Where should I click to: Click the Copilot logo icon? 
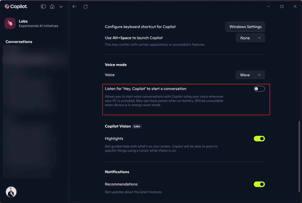(x=7, y=7)
